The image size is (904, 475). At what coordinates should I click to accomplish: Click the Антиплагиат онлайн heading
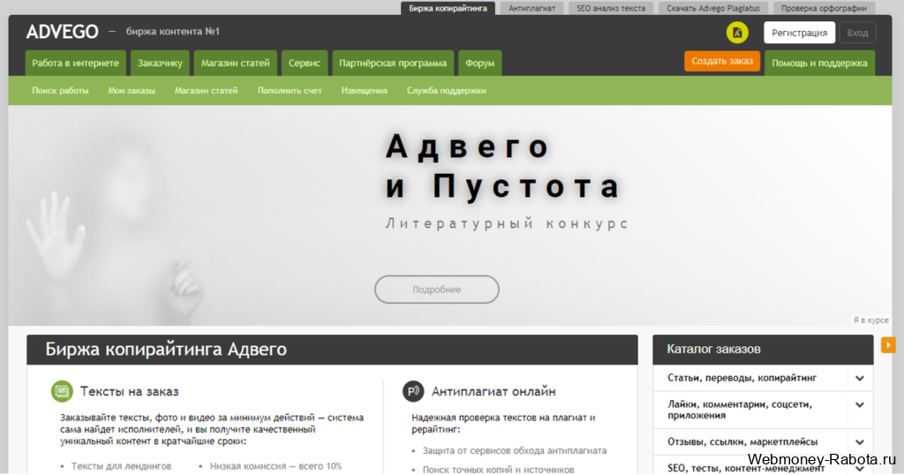[493, 391]
